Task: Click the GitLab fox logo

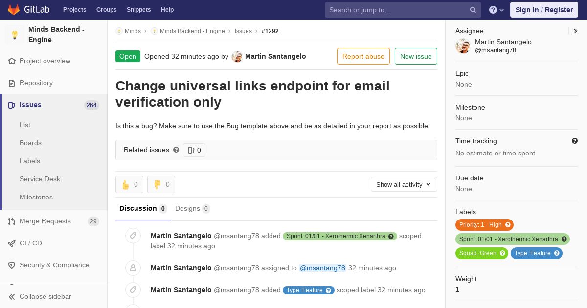Action: tap(14, 9)
